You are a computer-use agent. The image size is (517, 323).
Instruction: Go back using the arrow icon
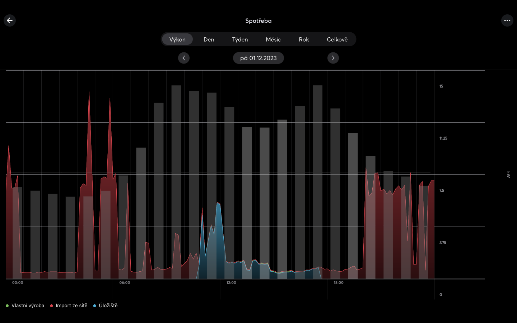coord(10,20)
